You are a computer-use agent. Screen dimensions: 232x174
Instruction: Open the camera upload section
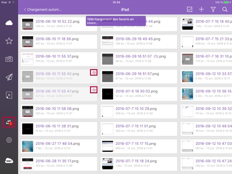coord(9,59)
